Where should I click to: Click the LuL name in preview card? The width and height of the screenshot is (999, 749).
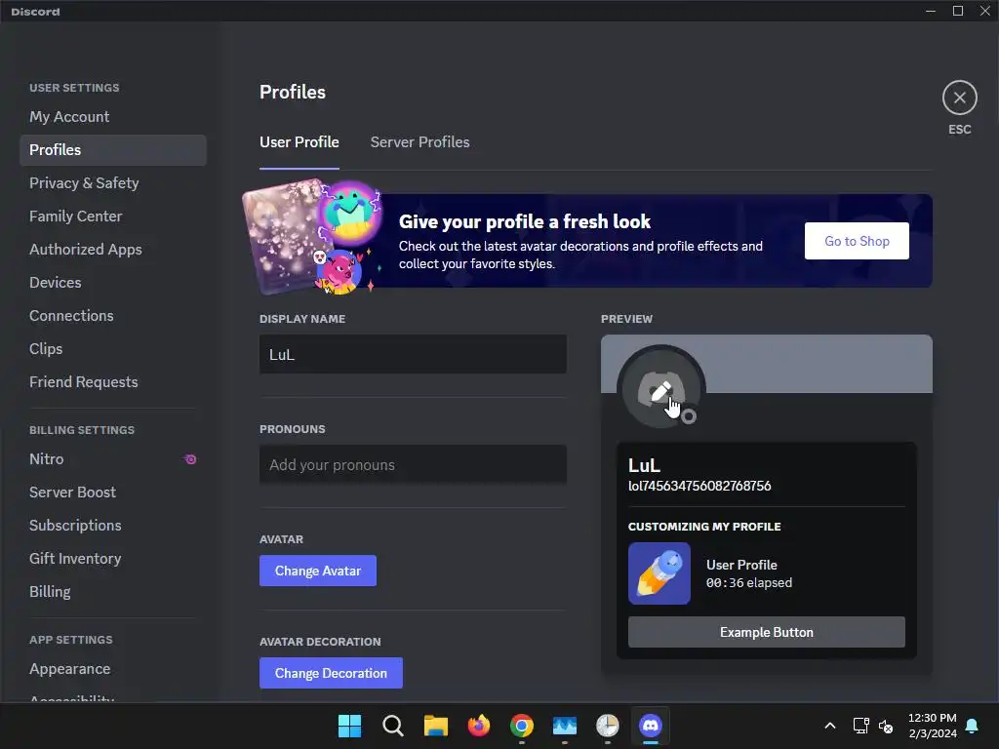coord(644,465)
